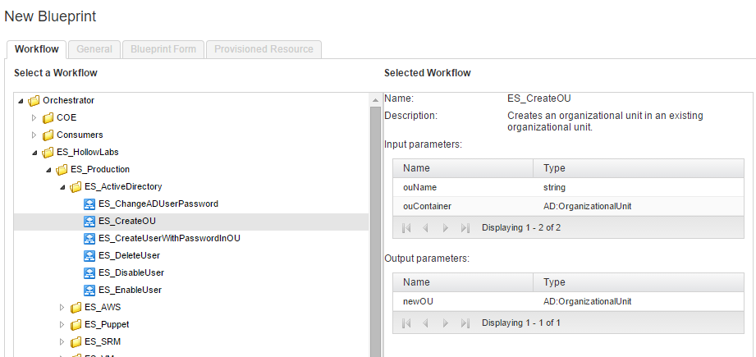Open the Provisioned Resource tab

(263, 49)
